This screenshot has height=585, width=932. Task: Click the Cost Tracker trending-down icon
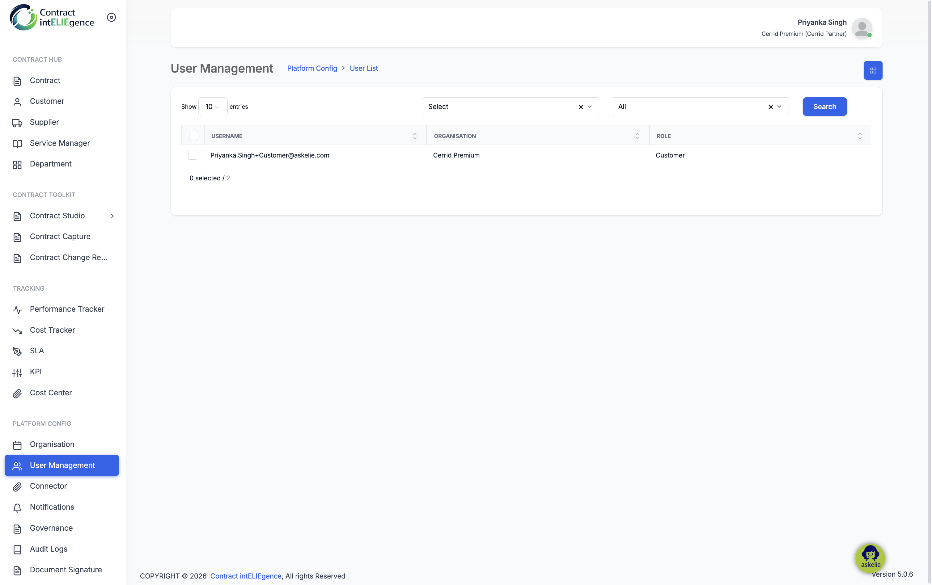click(17, 330)
